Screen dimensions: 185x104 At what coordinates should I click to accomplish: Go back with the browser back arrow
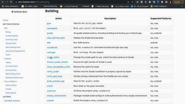tap(3, 2)
